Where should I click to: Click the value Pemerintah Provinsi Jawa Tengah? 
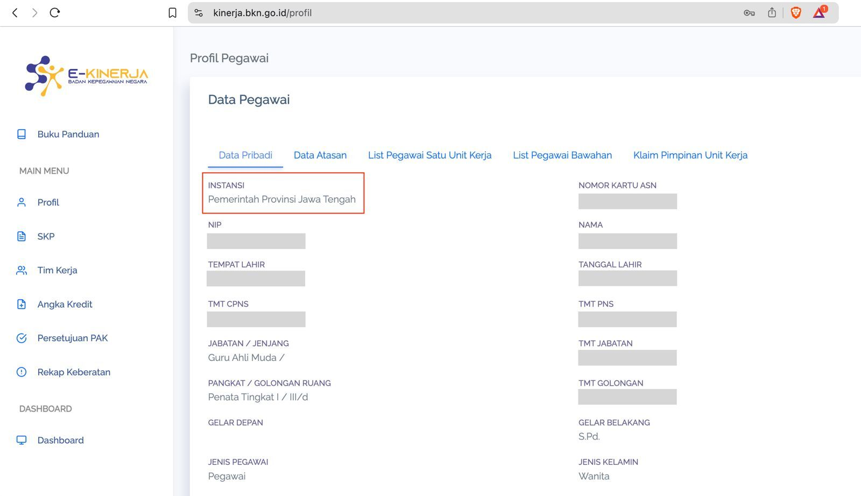coord(282,199)
